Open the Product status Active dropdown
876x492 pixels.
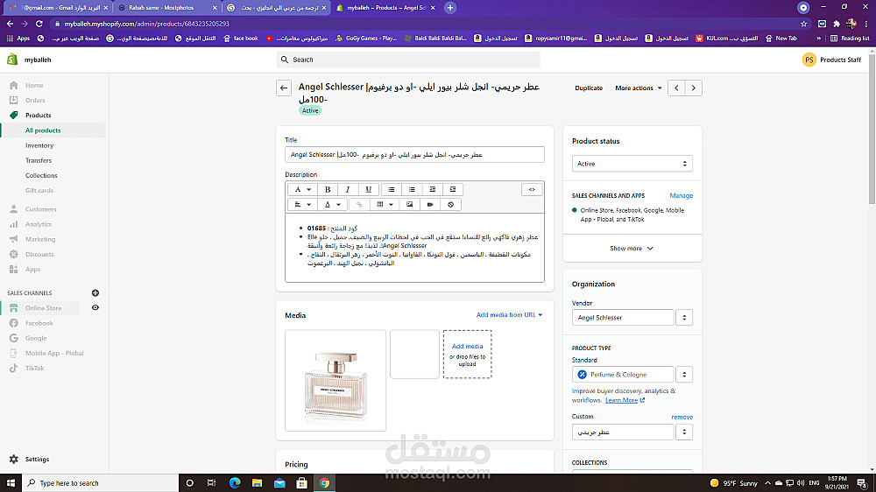[x=632, y=164]
